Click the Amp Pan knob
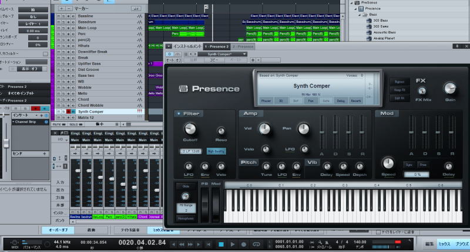This screenshot has height=252, width=470. coord(304,129)
